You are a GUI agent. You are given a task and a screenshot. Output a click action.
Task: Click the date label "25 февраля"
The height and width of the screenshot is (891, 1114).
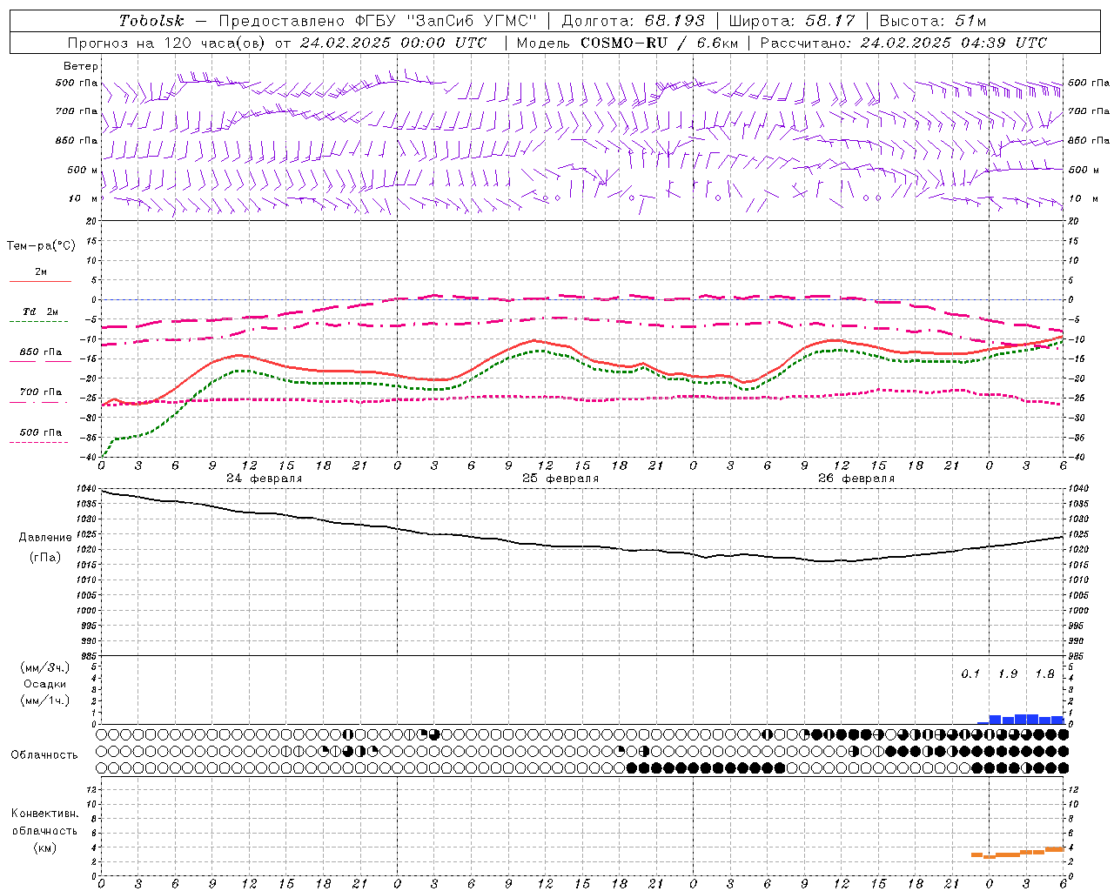click(560, 479)
